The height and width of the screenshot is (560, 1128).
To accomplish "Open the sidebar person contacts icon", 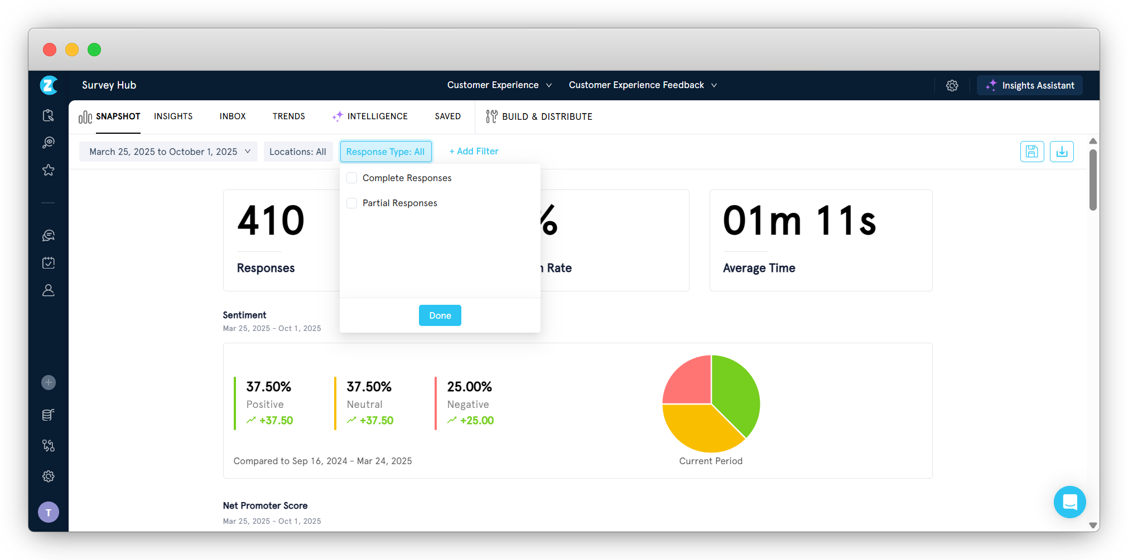I will tap(49, 290).
